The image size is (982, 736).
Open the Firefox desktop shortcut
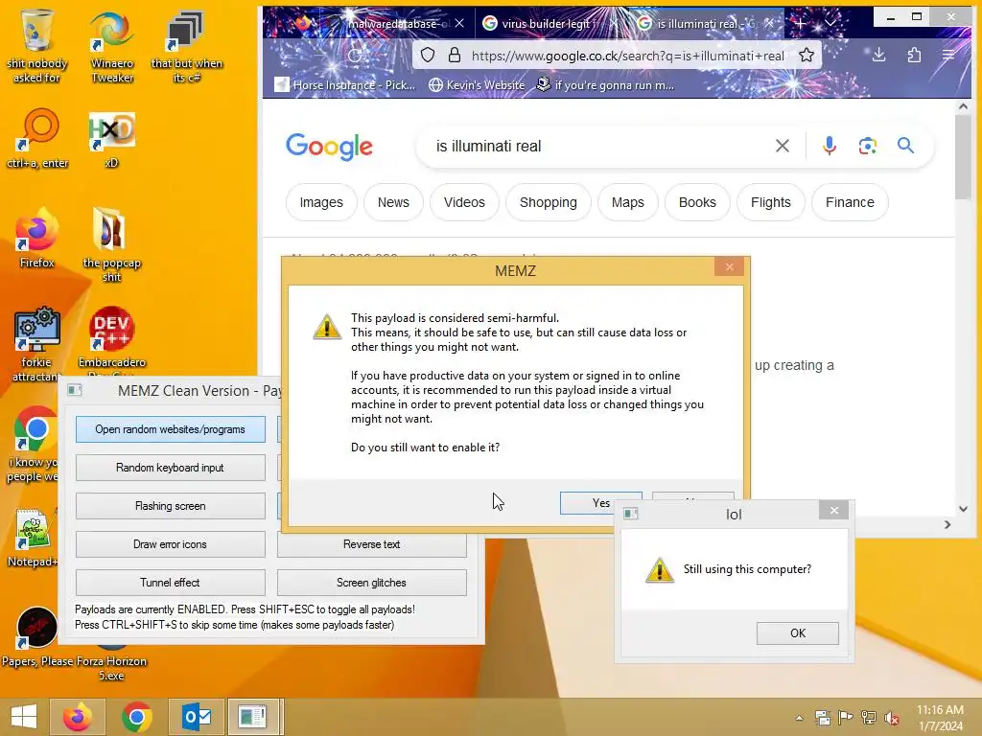tap(37, 239)
